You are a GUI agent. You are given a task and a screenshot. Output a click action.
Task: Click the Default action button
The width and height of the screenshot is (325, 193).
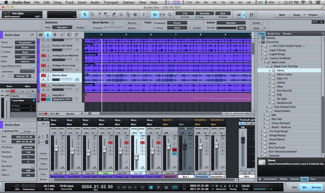[x=256, y=23]
